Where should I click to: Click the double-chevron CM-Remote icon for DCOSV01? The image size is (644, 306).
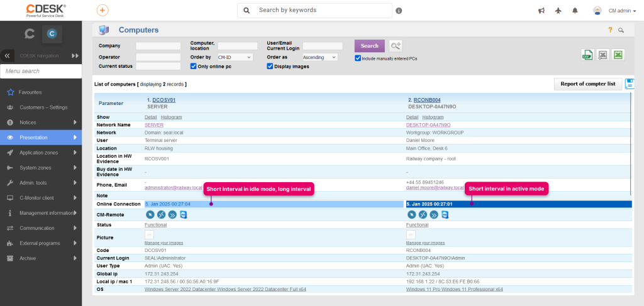click(172, 214)
